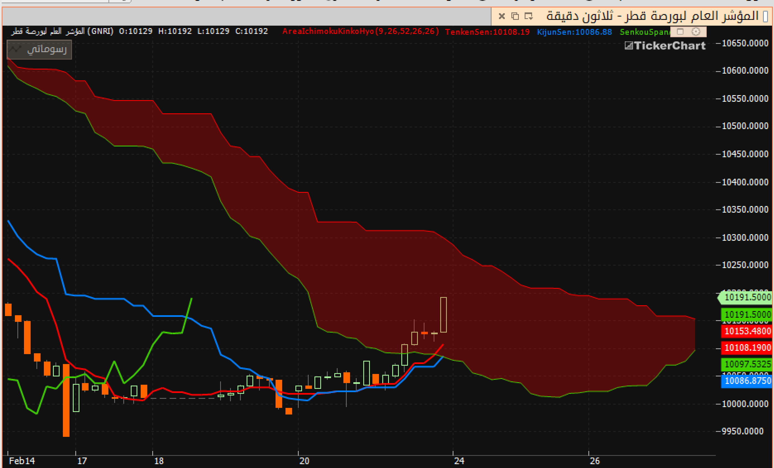
Task: Click the red 10108.1900 TenkenSen price tag
Action: (x=747, y=348)
